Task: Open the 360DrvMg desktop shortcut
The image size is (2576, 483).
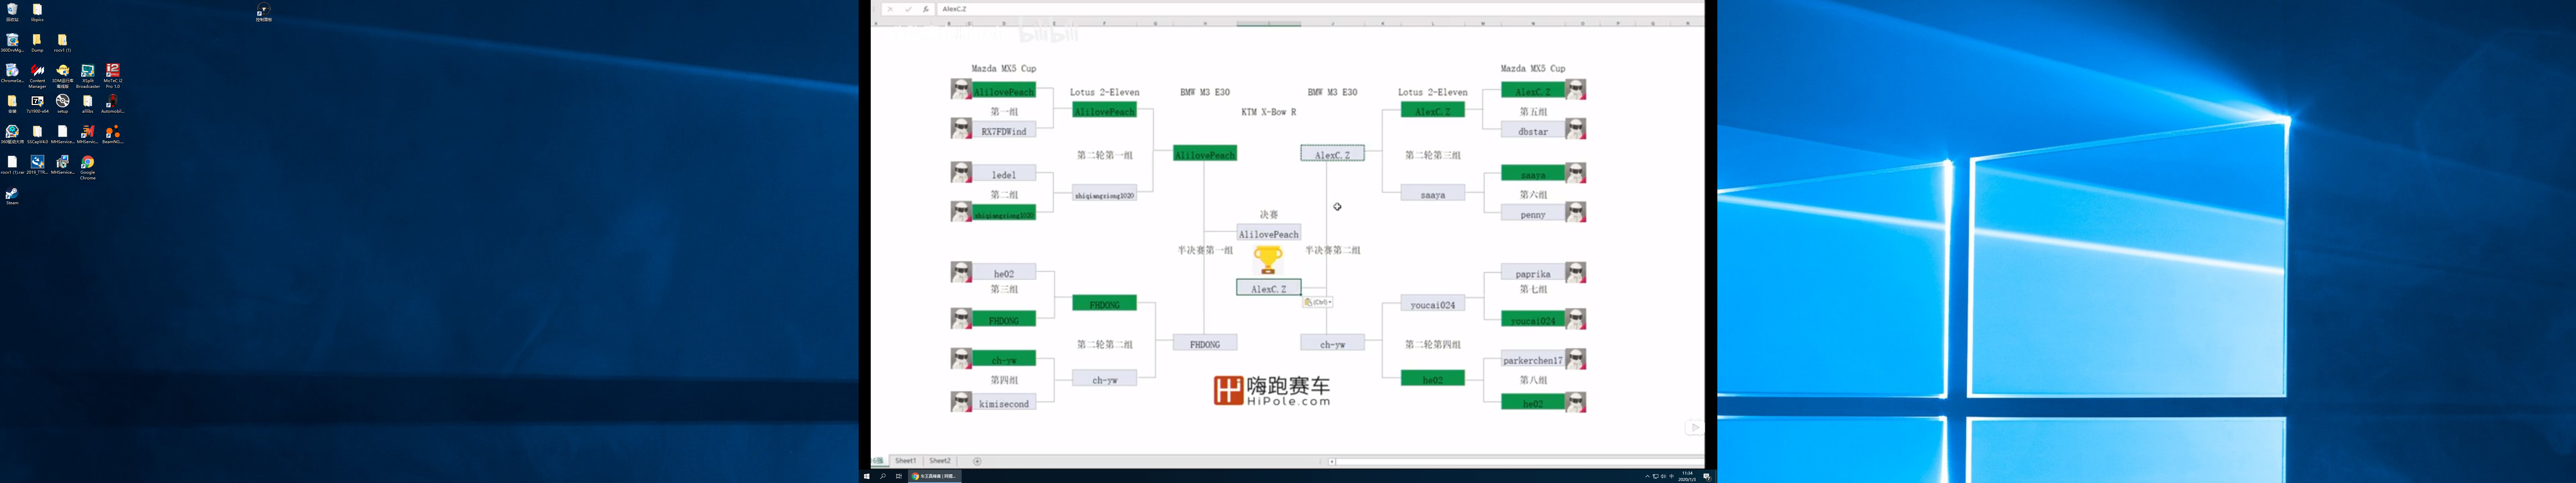Action: pos(12,43)
